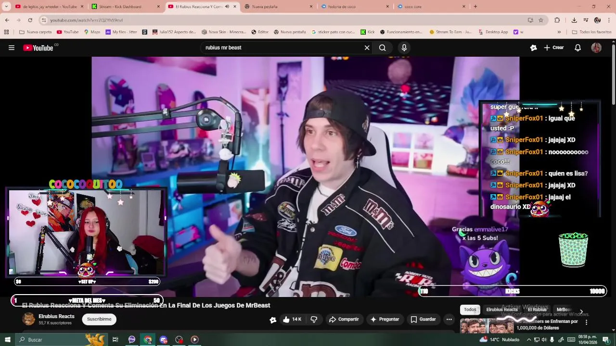Show hidden system tray icons
The height and width of the screenshot is (346, 616).
529,340
